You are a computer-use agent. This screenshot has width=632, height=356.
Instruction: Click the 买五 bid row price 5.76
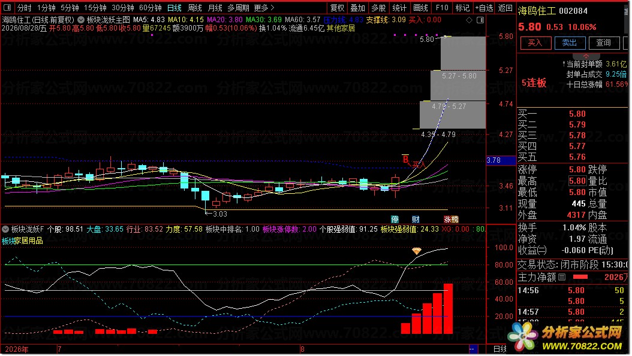577,157
